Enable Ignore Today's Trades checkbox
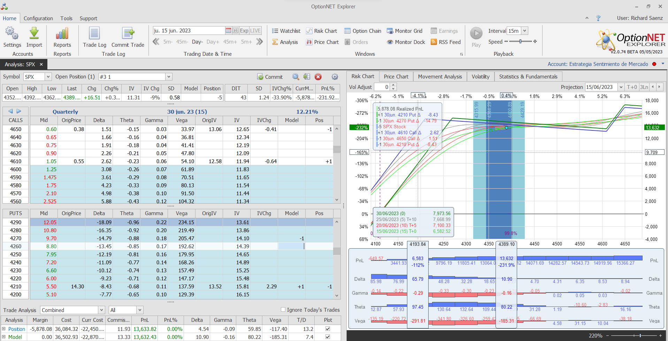Image resolution: width=668 pixels, height=341 pixels. pos(283,310)
